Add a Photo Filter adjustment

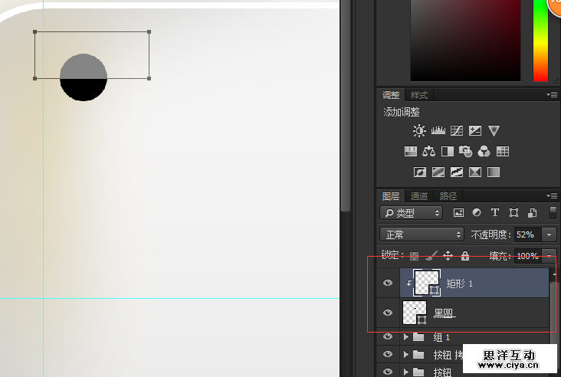[466, 152]
